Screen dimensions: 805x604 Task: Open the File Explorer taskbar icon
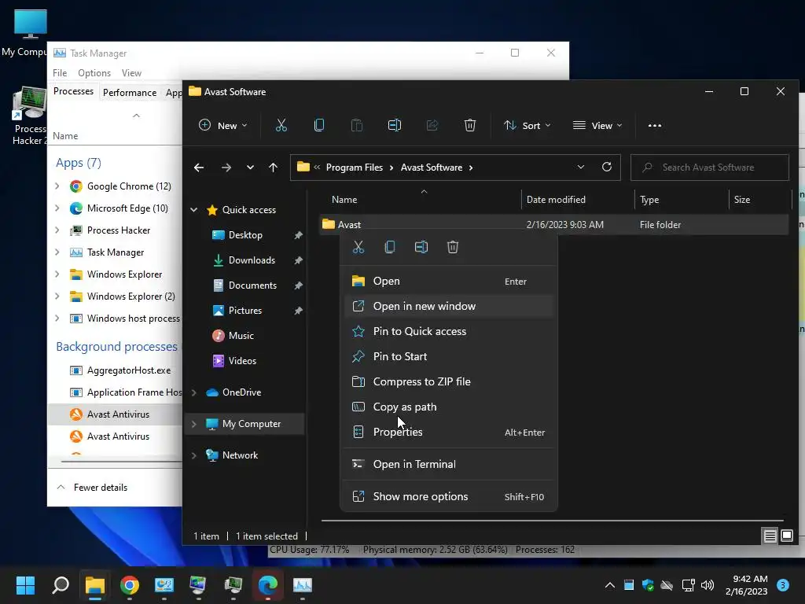(x=95, y=585)
